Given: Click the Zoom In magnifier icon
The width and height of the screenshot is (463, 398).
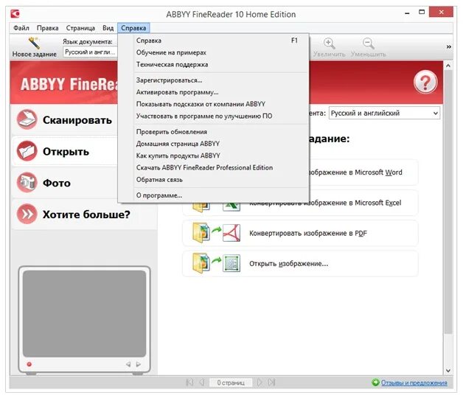Looking at the screenshot, I should 329,43.
